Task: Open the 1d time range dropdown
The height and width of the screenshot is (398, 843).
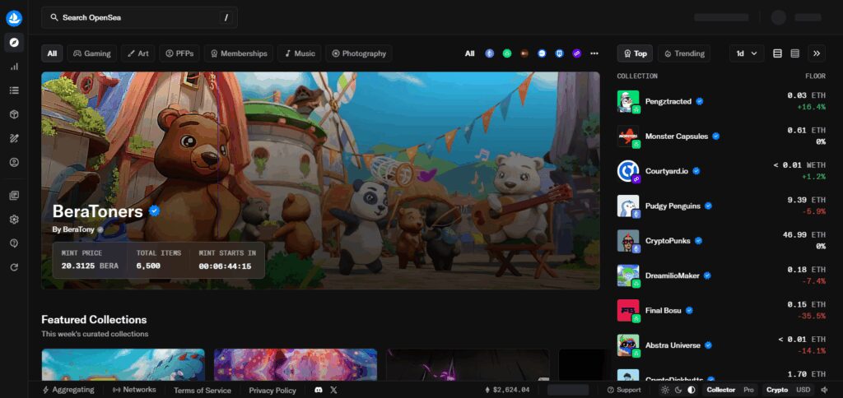Action: point(747,53)
